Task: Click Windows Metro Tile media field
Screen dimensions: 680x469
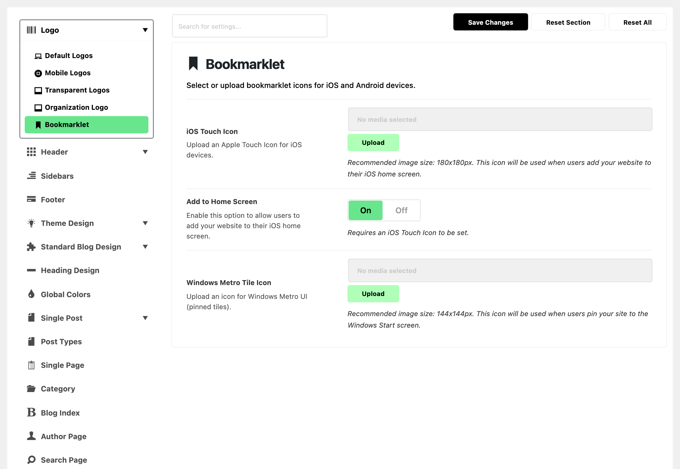Action: 500,271
